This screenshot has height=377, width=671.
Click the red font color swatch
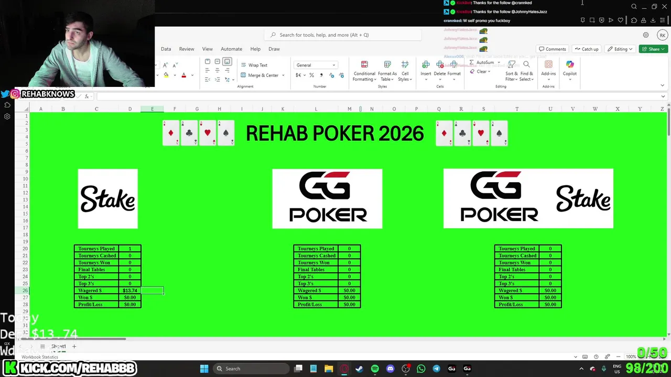click(x=183, y=75)
